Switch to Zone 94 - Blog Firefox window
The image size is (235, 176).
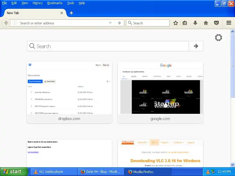(x=101, y=172)
